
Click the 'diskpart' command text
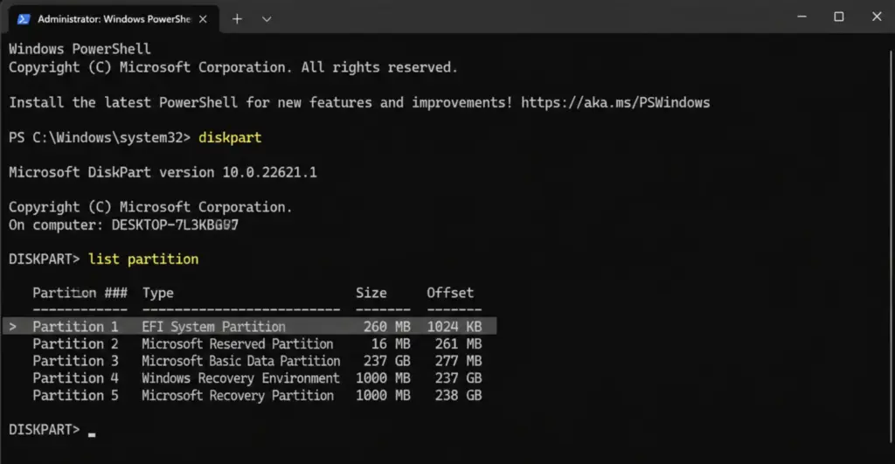pyautogui.click(x=230, y=137)
